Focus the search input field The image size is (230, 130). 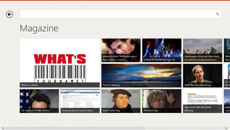[121, 14]
